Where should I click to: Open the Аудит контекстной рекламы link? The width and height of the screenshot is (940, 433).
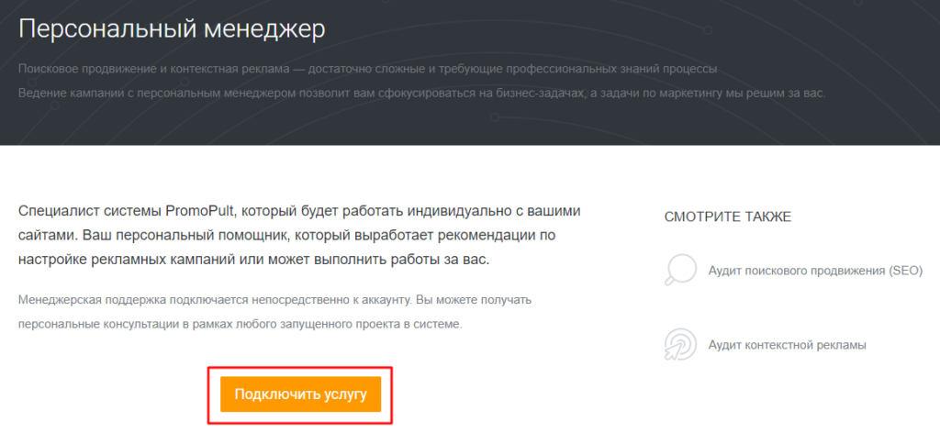787,345
